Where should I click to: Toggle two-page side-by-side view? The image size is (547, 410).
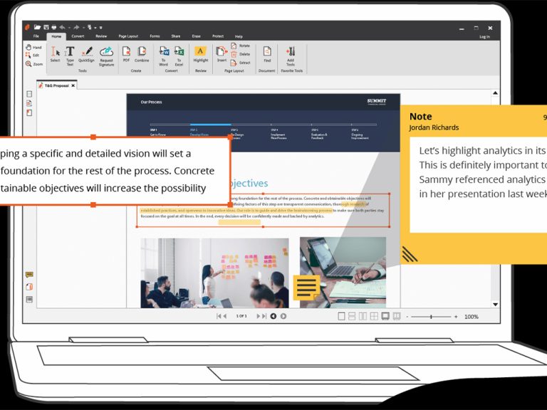point(363,316)
